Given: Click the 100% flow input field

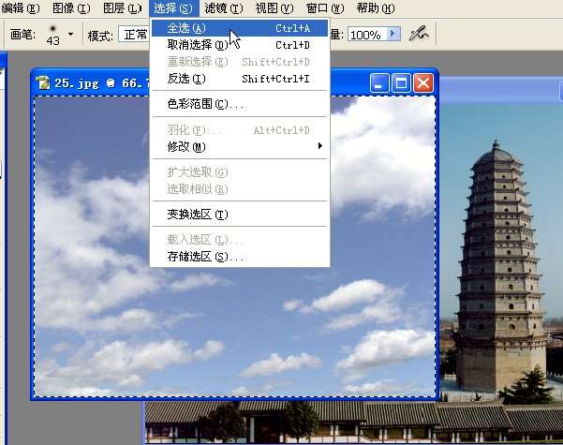Looking at the screenshot, I should click(x=365, y=34).
